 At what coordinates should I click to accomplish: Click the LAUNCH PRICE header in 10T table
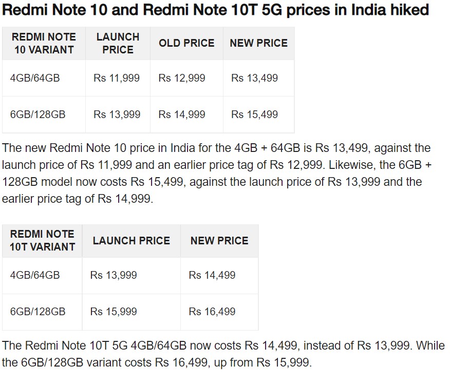coord(132,241)
